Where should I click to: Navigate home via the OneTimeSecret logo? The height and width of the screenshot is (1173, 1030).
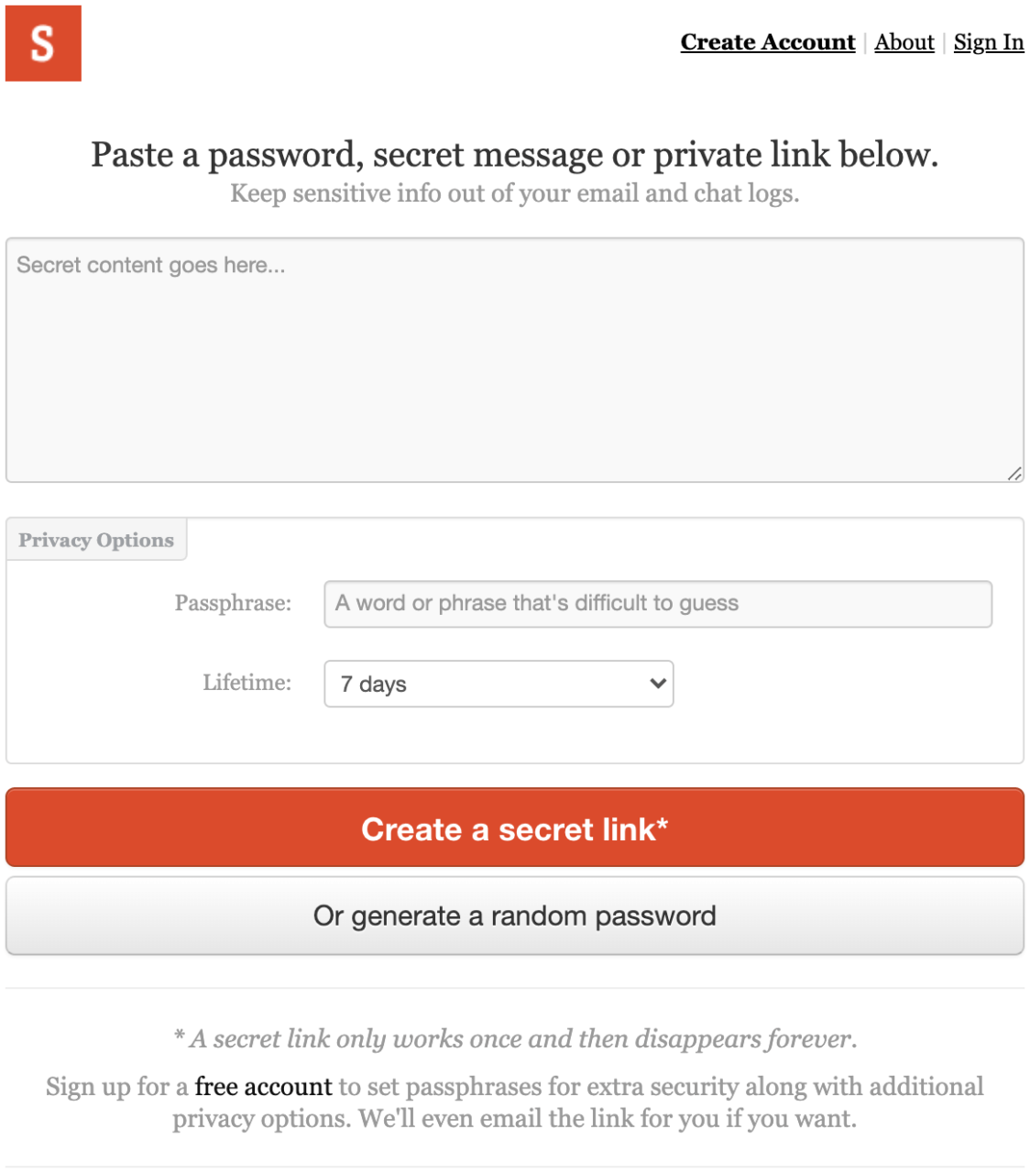coord(43,43)
